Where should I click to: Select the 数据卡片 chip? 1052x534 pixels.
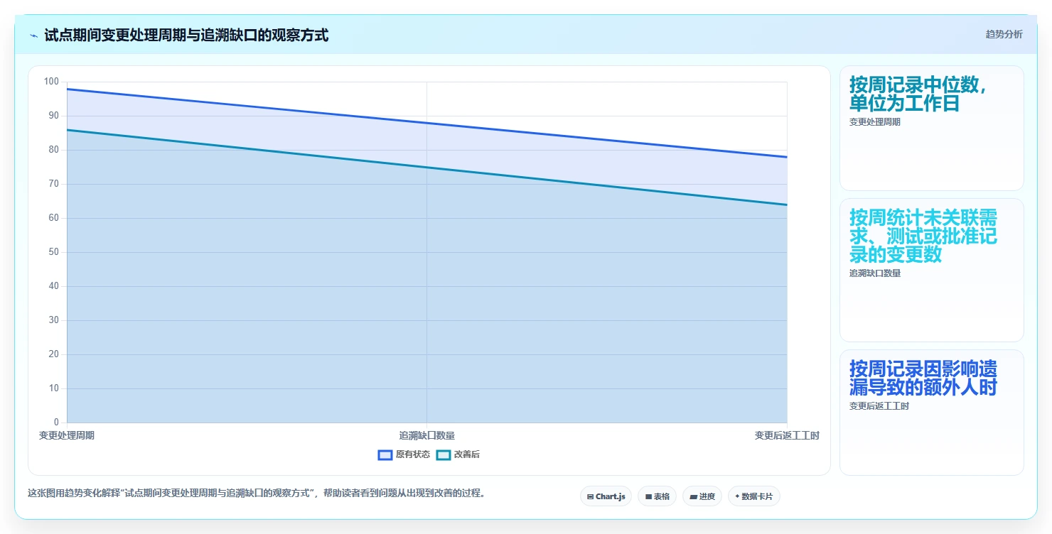pyautogui.click(x=753, y=496)
